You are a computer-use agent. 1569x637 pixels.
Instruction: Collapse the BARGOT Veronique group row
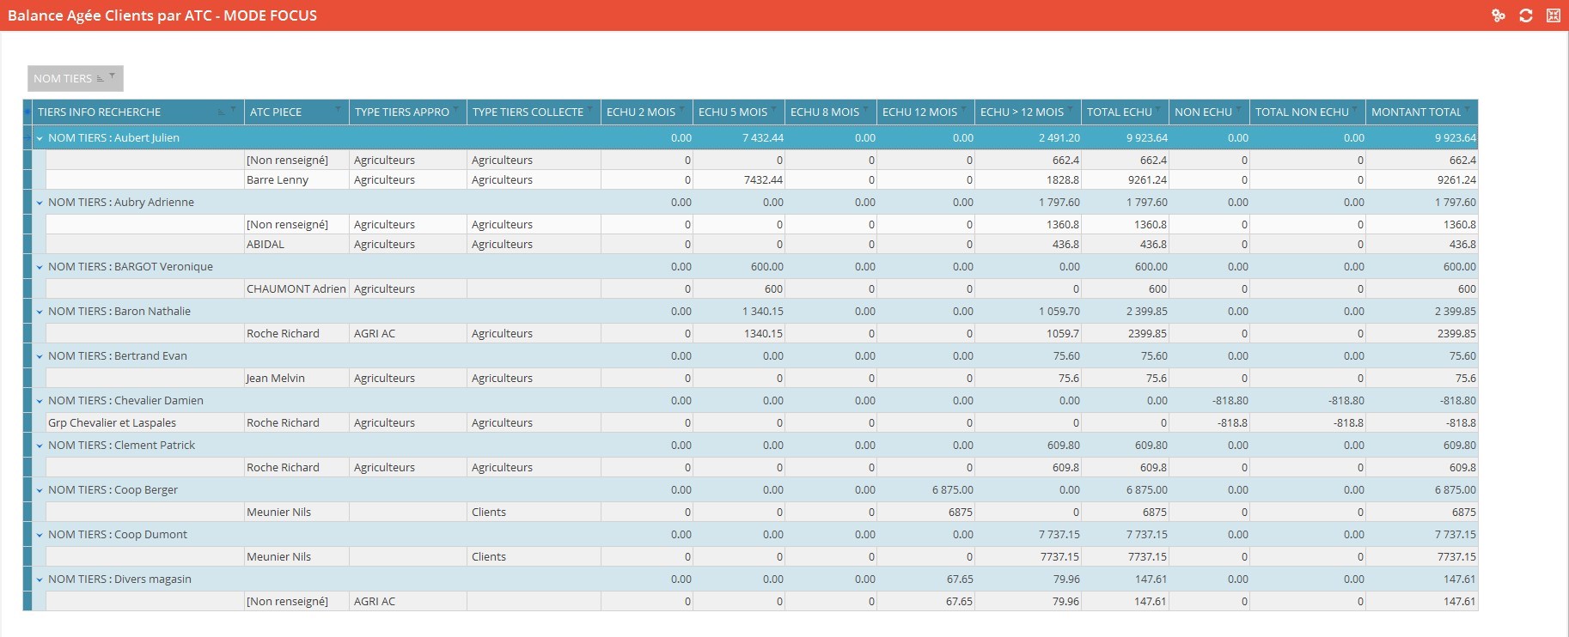click(x=40, y=267)
